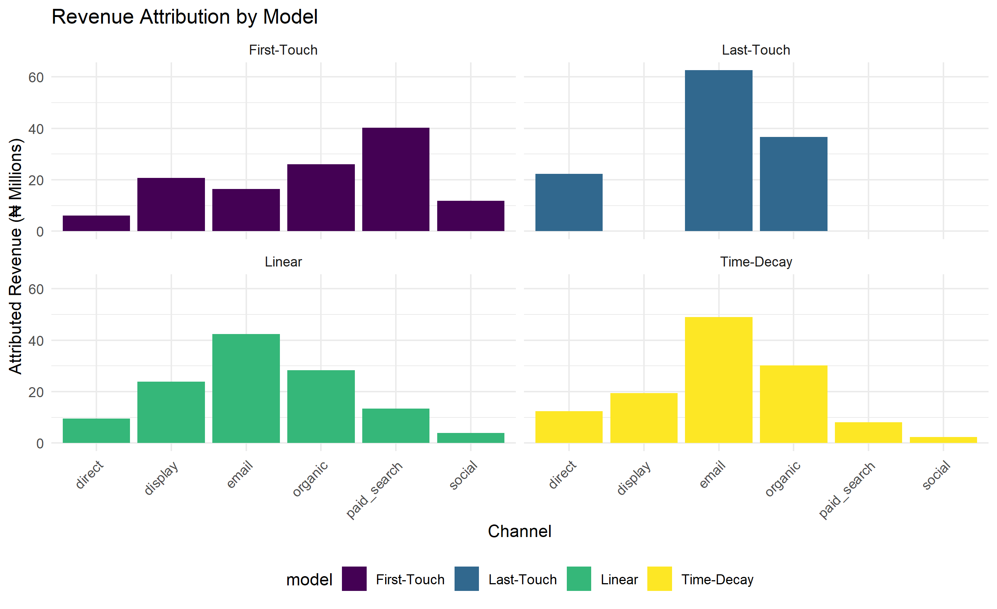
Task: Click the Attributed Revenue y-axis title
Action: 16,256
